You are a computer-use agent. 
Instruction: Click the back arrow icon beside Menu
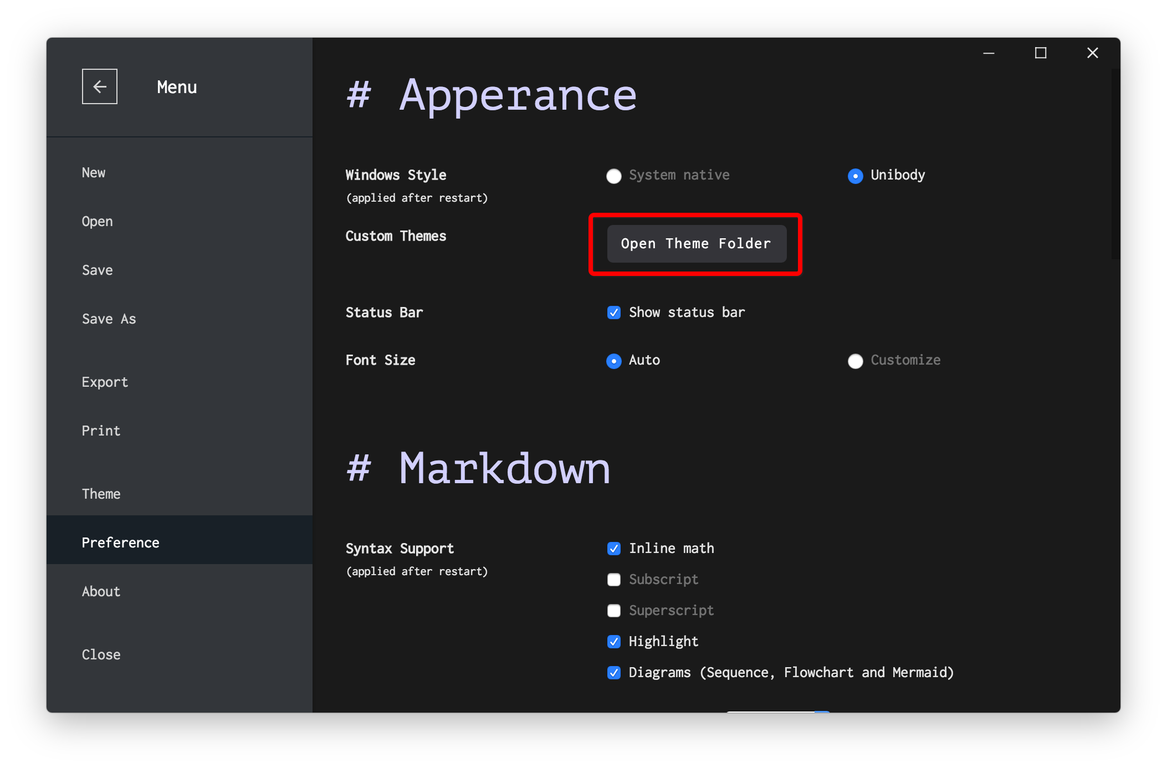100,86
